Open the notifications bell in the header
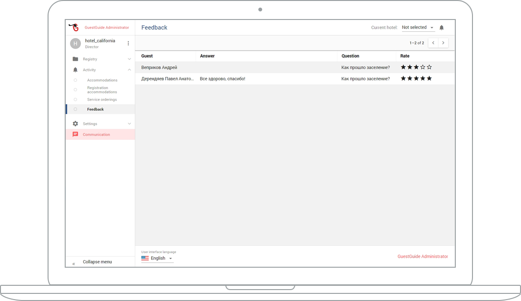This screenshot has height=301, width=521. [442, 28]
